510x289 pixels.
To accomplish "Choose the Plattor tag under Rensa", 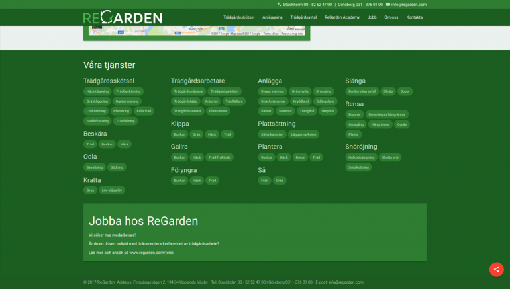I will pos(354,134).
